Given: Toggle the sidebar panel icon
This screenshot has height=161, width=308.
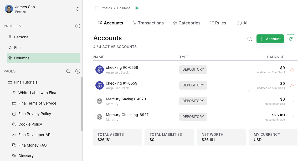Looking at the screenshot, I should click(96, 8).
